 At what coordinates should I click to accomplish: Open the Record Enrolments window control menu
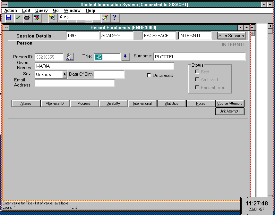[x=6, y=28]
